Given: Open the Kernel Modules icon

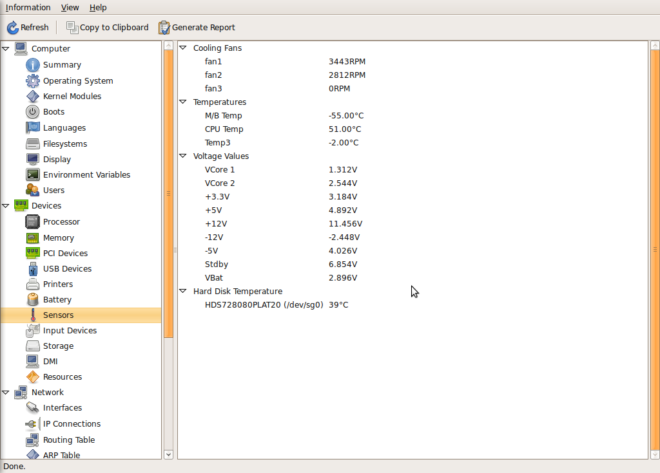Looking at the screenshot, I should (x=32, y=96).
